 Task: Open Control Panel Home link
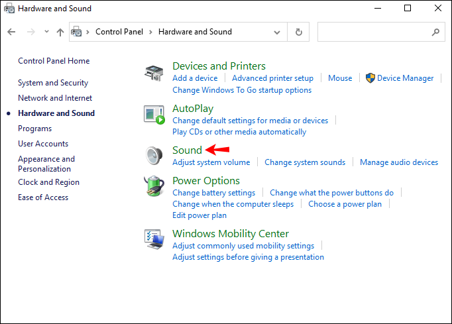click(54, 61)
